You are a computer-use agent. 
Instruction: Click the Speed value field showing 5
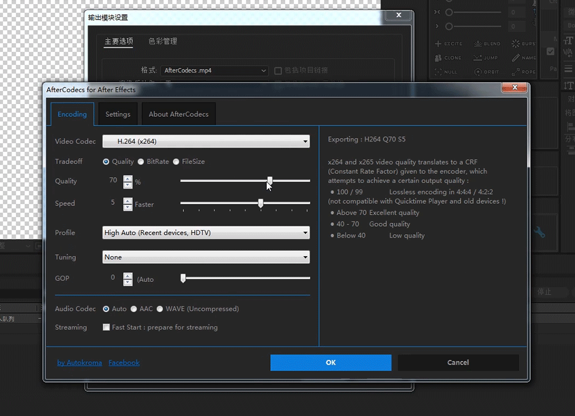[x=113, y=203]
